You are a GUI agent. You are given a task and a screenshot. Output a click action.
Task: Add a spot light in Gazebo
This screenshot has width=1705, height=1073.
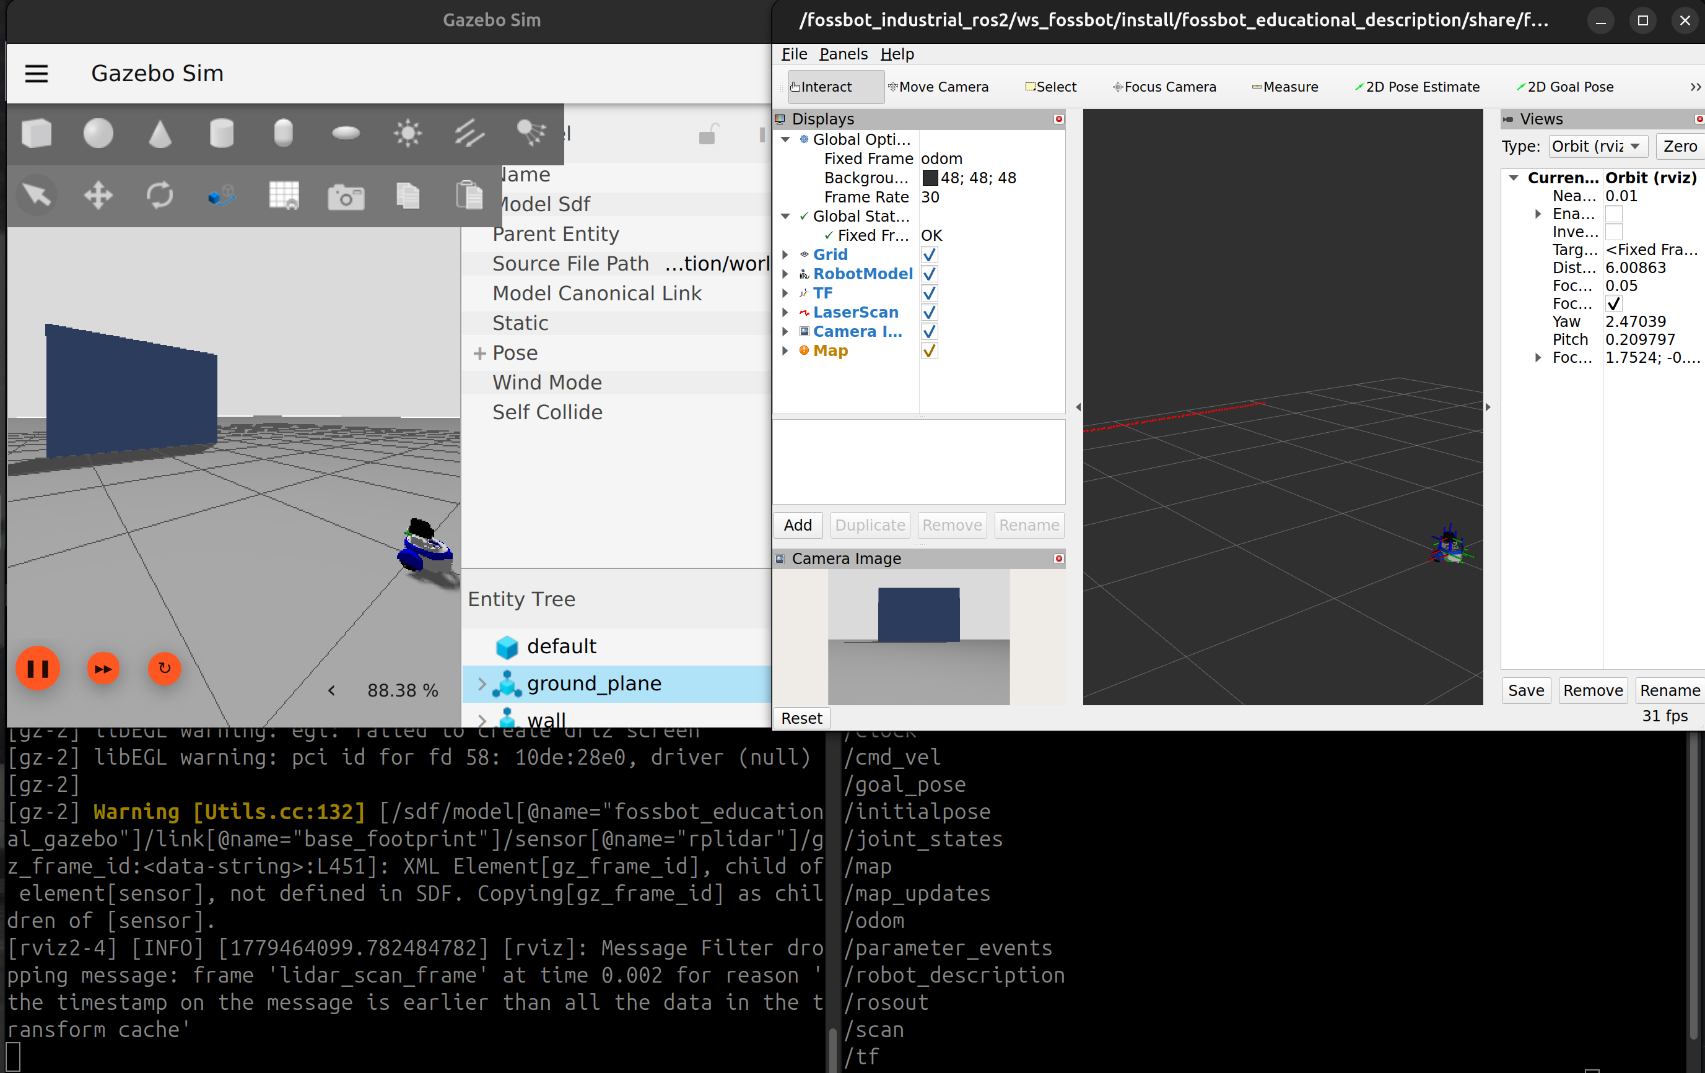click(x=531, y=133)
